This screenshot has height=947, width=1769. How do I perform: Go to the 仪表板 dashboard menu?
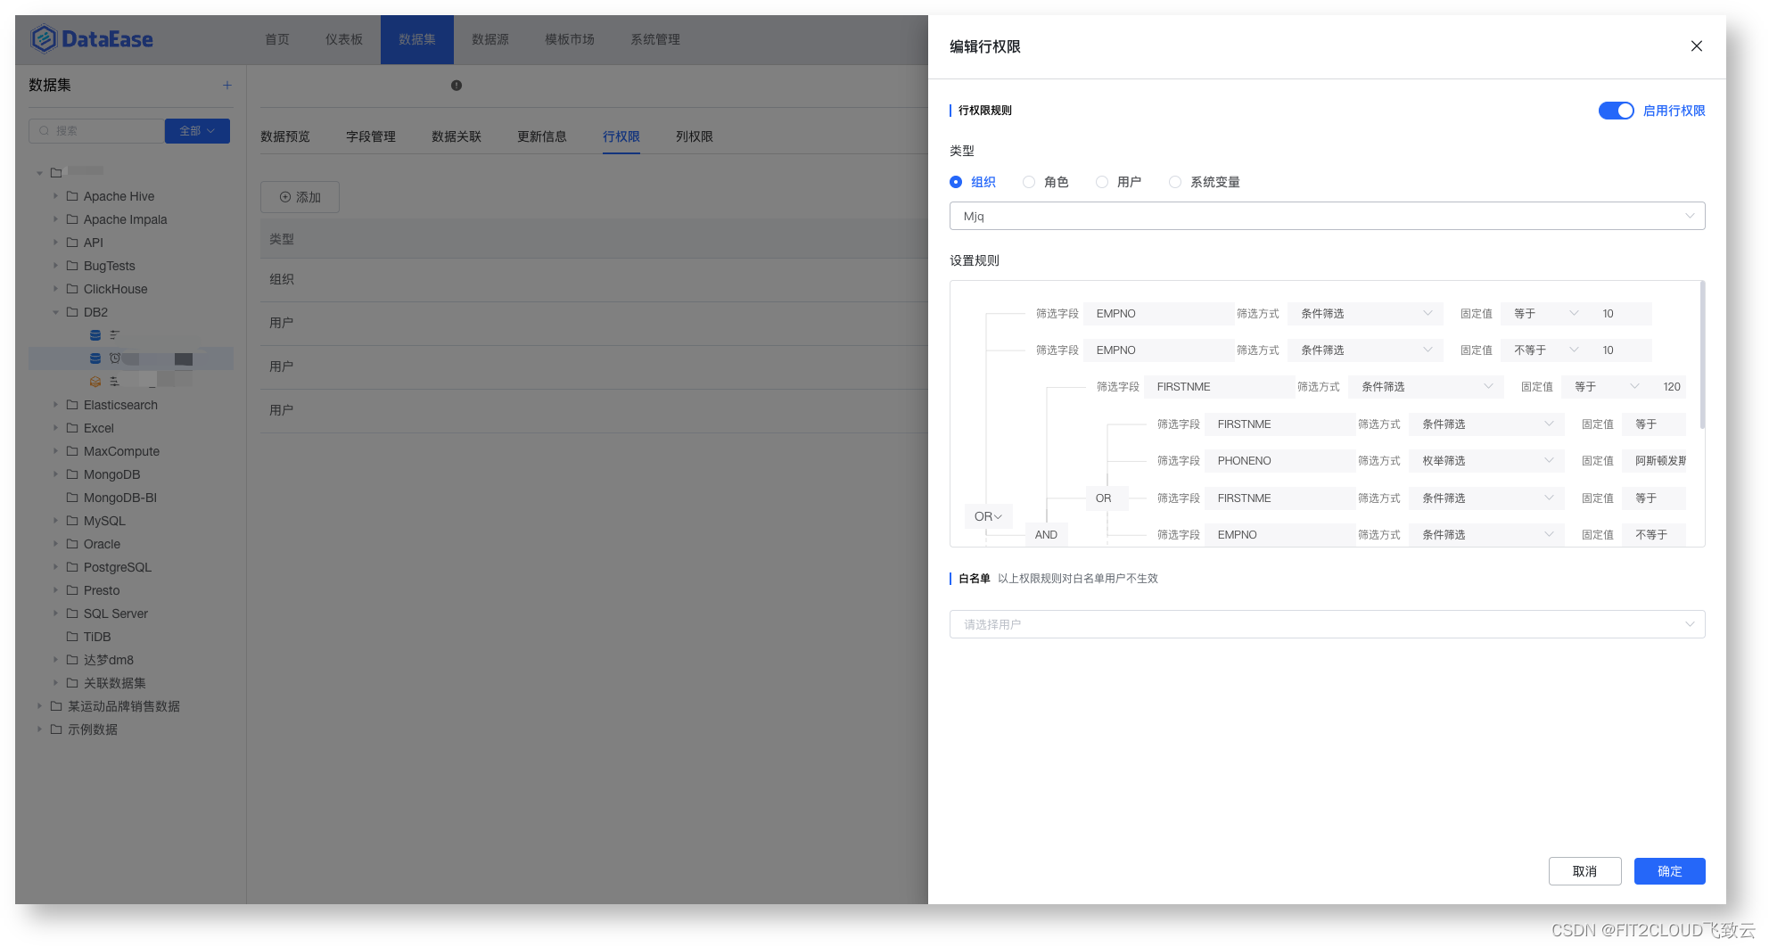tap(344, 39)
